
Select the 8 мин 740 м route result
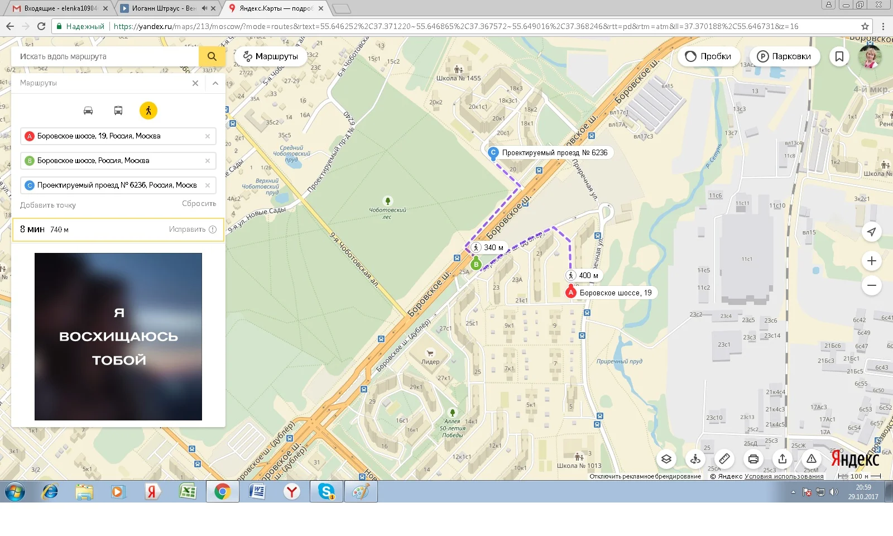[118, 229]
